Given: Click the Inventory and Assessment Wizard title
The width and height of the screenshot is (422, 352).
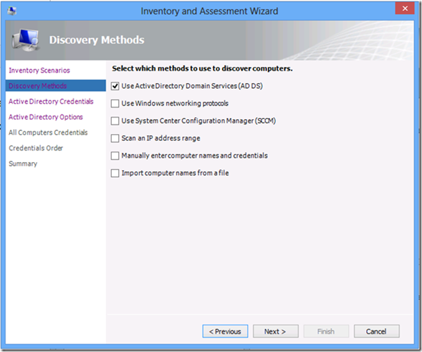Looking at the screenshot, I should click(x=209, y=11).
